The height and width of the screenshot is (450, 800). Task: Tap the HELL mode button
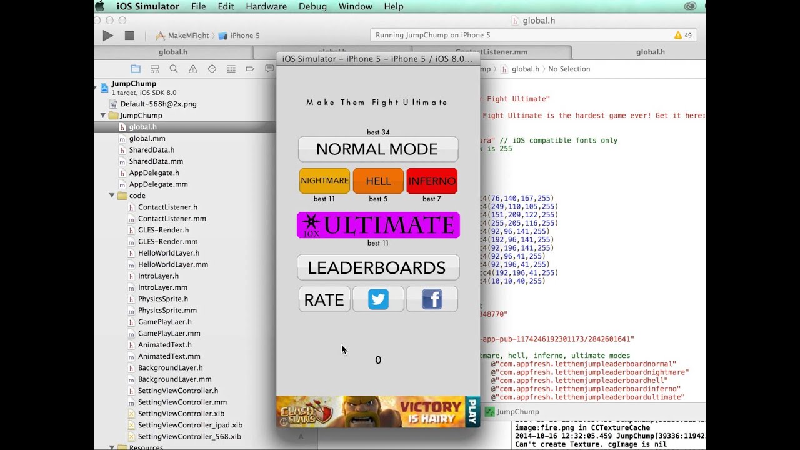coord(378,181)
